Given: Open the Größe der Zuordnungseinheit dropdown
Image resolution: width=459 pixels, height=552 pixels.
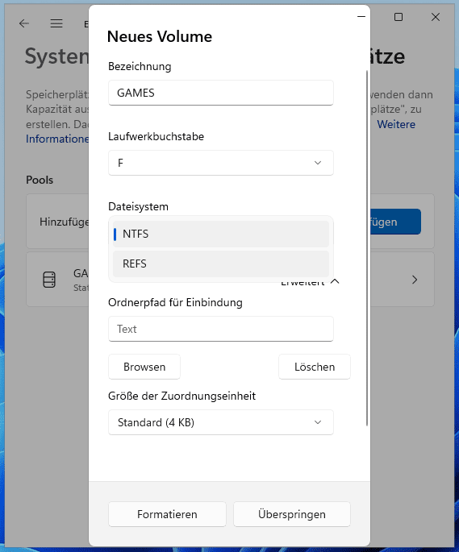Looking at the screenshot, I should tap(221, 422).
